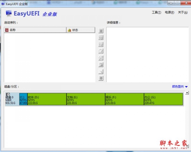This screenshot has height=152, width=191.
Task: Select the 娱乐 (F:) partition block
Action: (124, 99)
